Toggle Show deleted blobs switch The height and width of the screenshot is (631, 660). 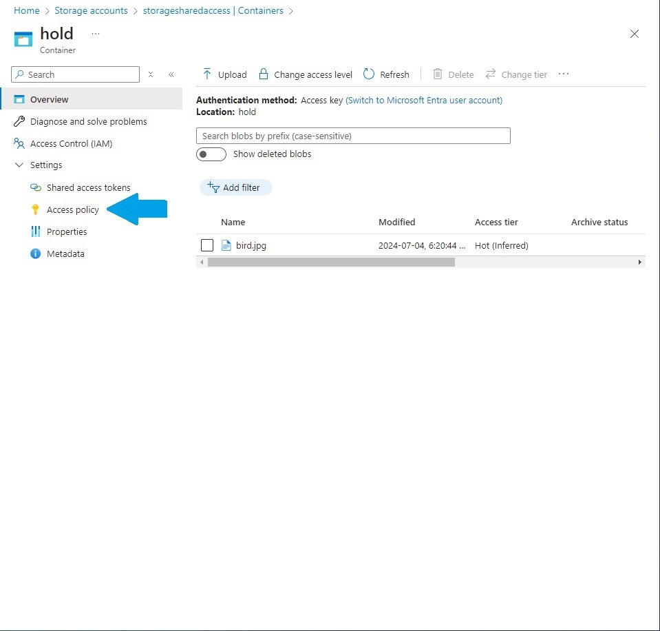coord(211,154)
